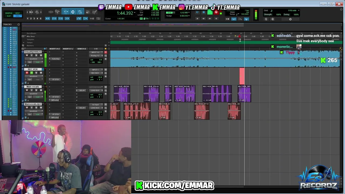Image resolution: width=345 pixels, height=194 pixels.
Task: Select REC VOX_273-01 clip on Mainvocals.dp3
Action: (x=137, y=111)
